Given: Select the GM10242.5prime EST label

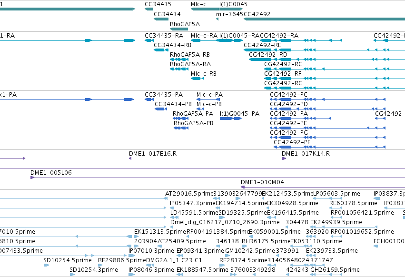Looking at the screenshot, I should 250,251.
